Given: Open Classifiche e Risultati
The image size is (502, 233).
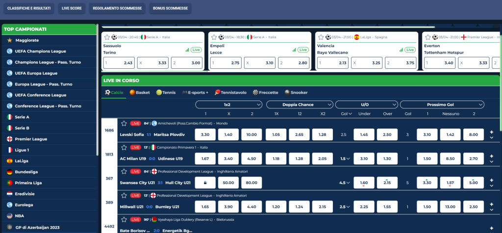Looking at the screenshot, I should [29, 8].
